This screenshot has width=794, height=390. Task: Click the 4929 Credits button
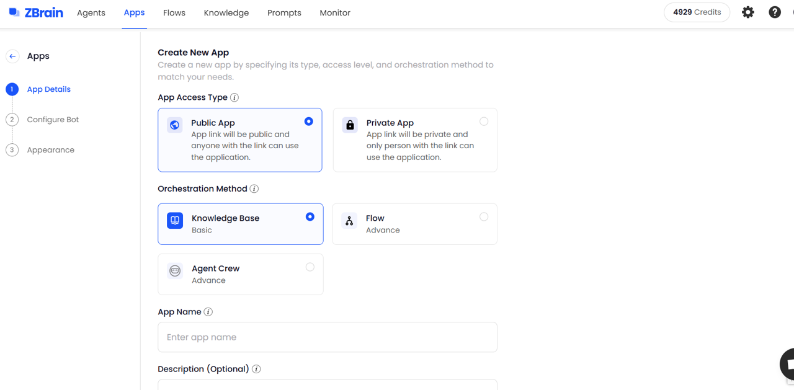[x=697, y=12]
